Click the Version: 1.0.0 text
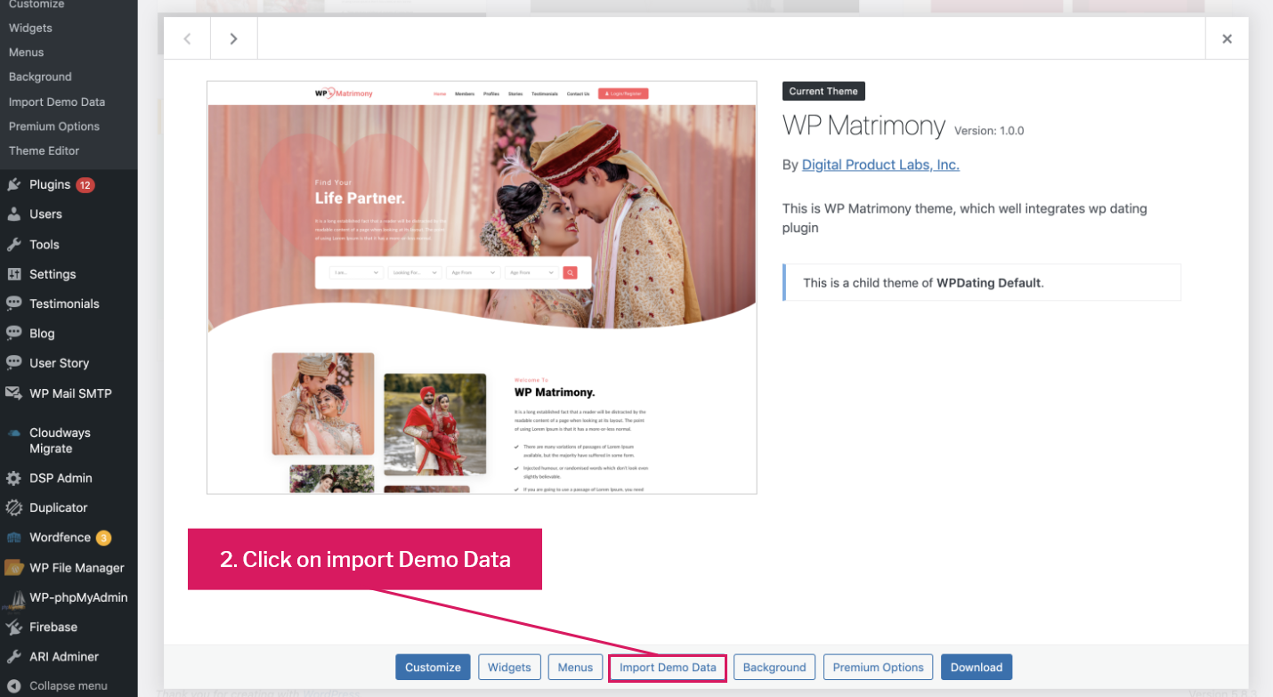Screen dimensions: 1273x697 (989, 131)
